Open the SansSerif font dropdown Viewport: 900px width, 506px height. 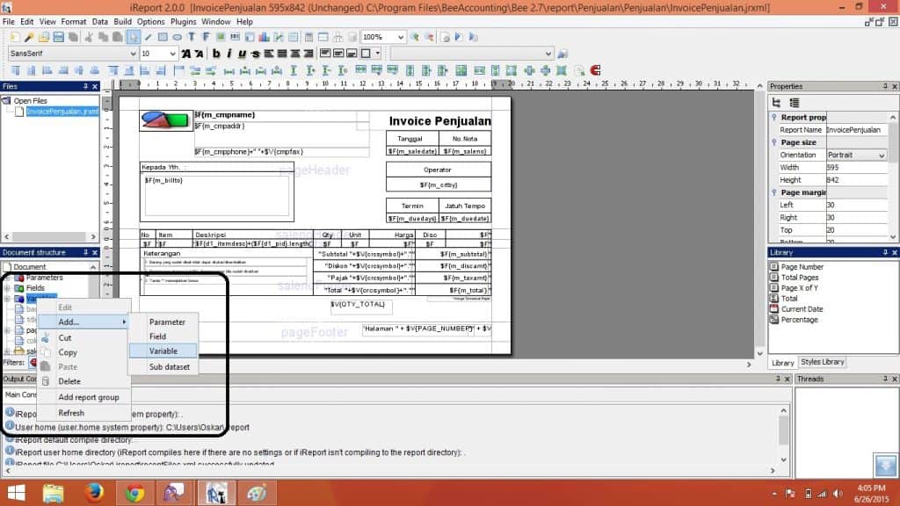(134, 54)
